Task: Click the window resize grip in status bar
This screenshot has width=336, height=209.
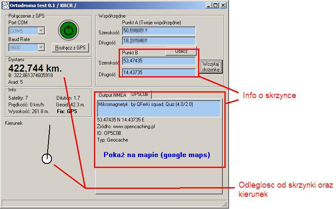Action: 224,204
